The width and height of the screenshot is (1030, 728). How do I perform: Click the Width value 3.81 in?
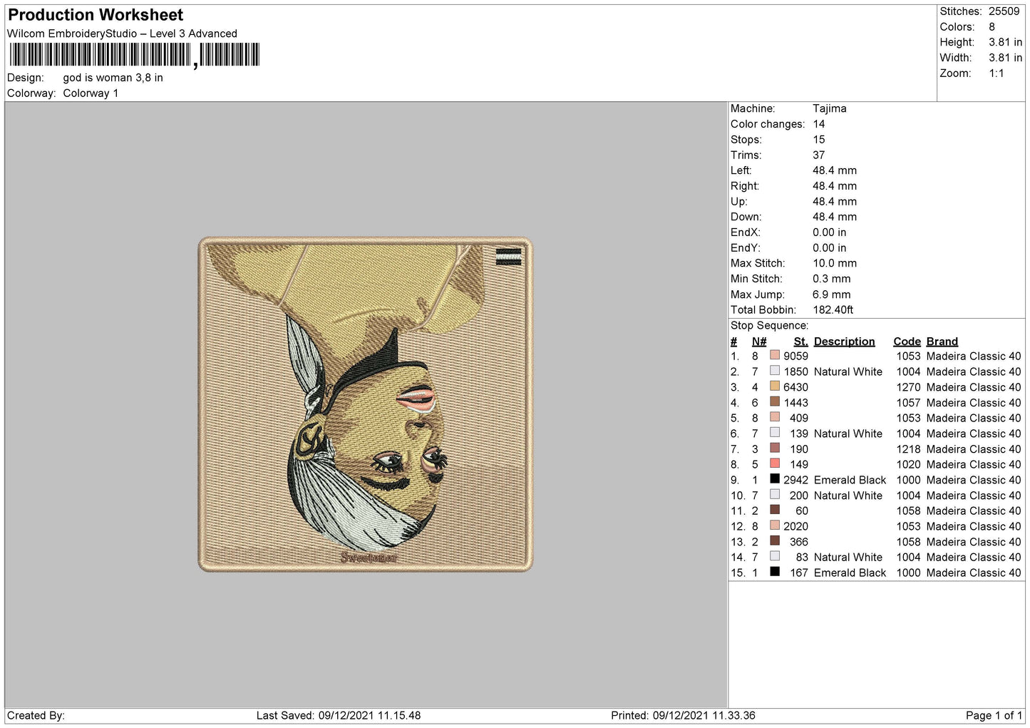point(1005,58)
